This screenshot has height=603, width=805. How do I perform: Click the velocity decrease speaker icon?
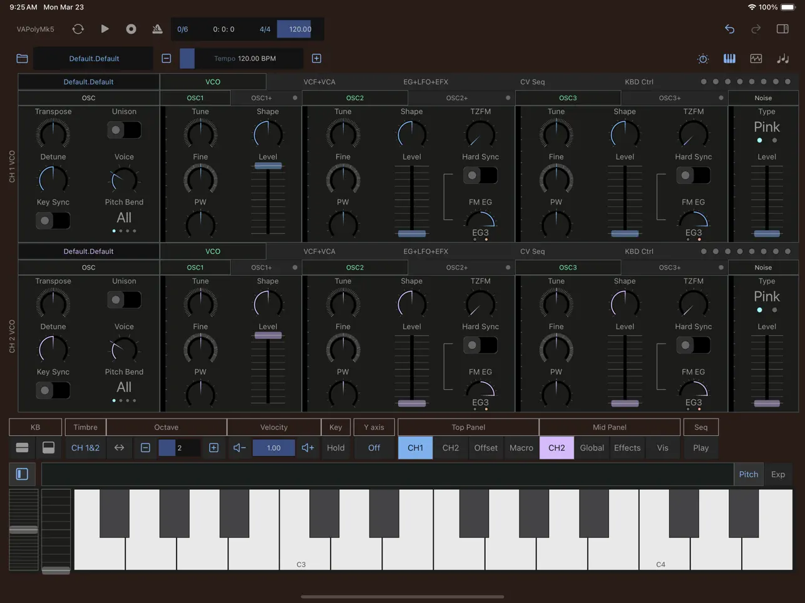click(x=239, y=448)
